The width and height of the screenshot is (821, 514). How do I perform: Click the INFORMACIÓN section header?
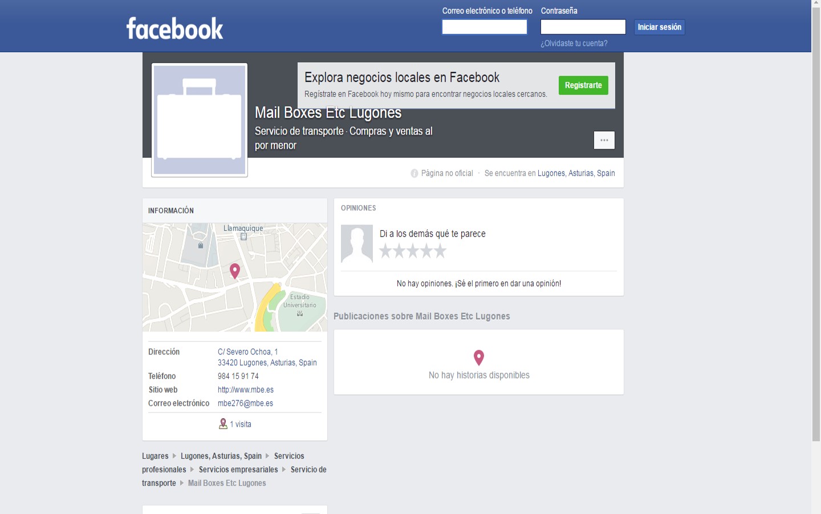[171, 211]
